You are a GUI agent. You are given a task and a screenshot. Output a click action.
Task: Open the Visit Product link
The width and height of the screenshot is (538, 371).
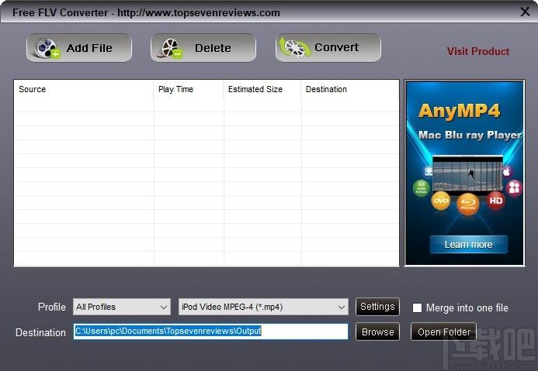point(478,51)
